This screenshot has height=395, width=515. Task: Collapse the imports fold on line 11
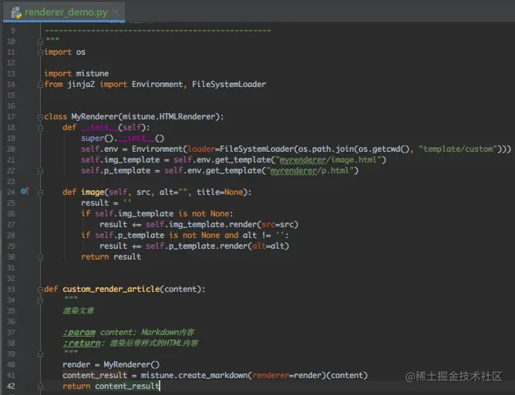coord(40,52)
